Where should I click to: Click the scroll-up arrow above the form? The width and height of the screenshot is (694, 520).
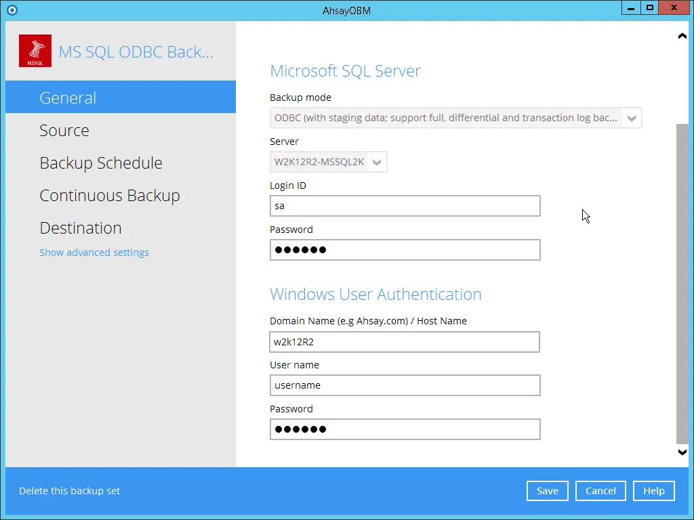(x=682, y=35)
